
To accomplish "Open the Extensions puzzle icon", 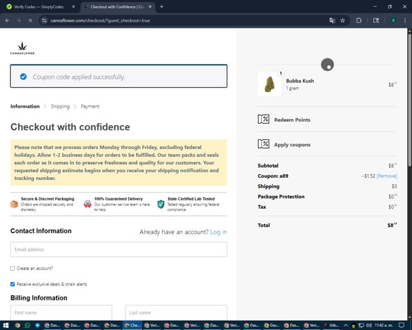I will pos(359,20).
